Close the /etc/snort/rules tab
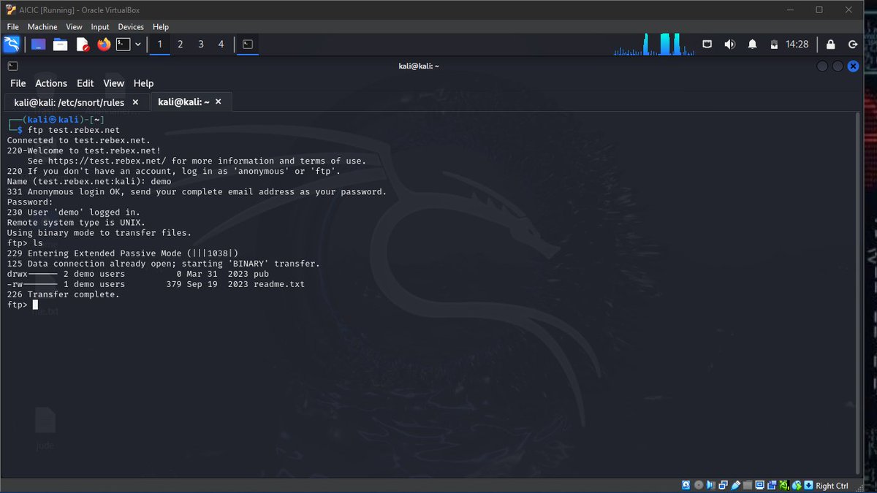Viewport: 877px width, 493px height. pyautogui.click(x=135, y=102)
